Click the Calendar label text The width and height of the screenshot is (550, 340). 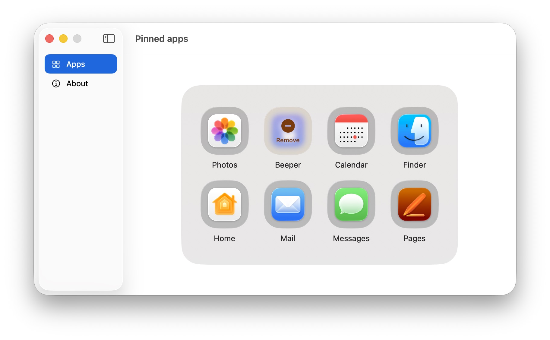point(351,165)
